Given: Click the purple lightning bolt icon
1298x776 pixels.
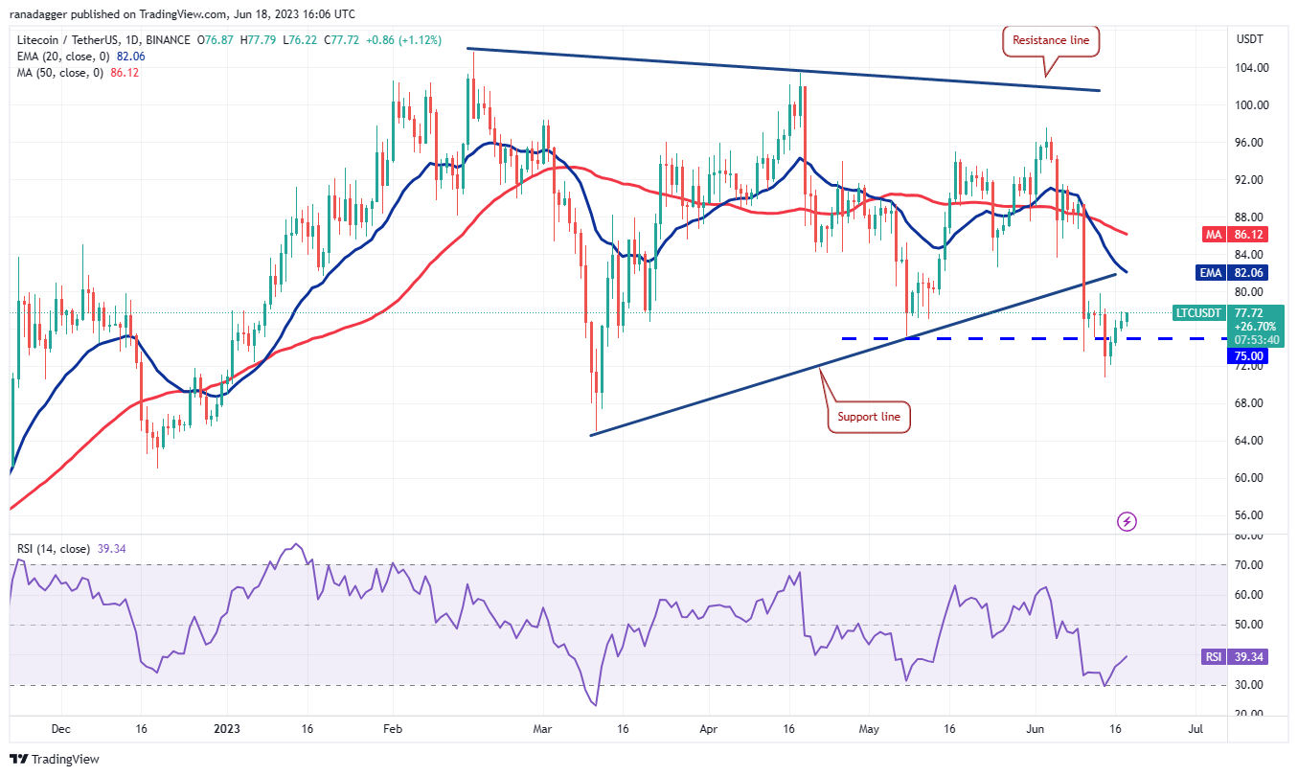Looking at the screenshot, I should [1127, 521].
